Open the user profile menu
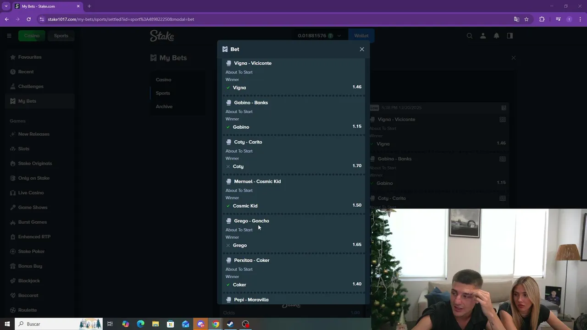The image size is (587, 330). [x=483, y=36]
